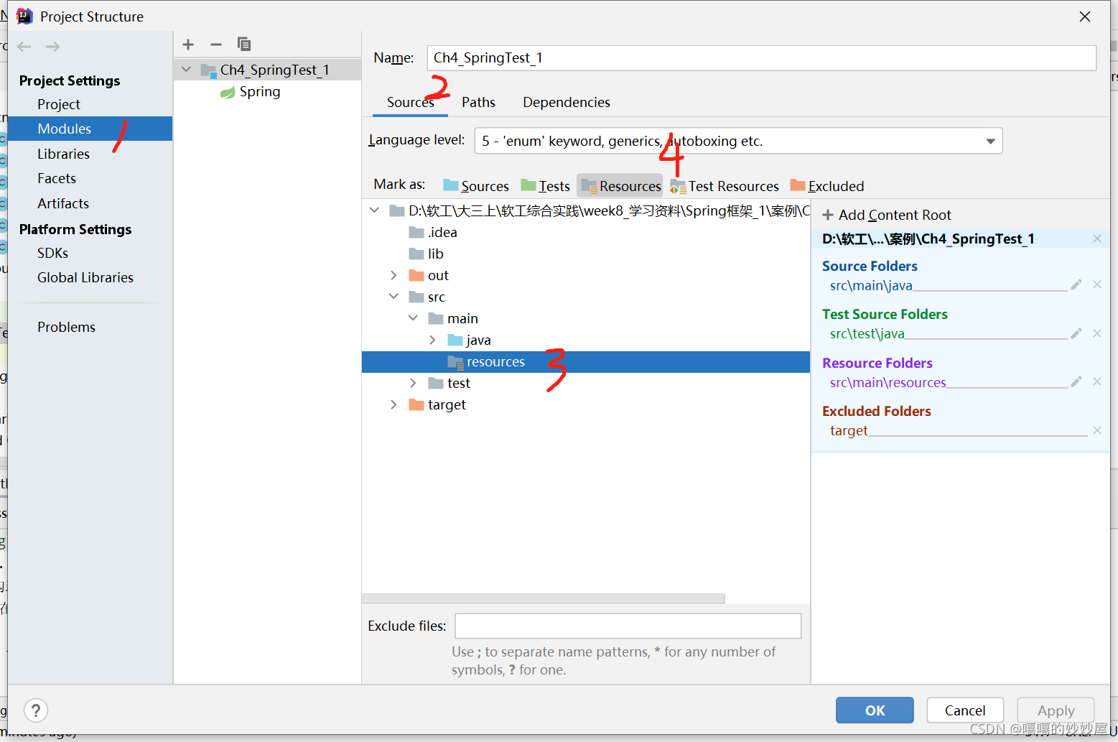
Task: Expand the java folder
Action: (x=432, y=340)
